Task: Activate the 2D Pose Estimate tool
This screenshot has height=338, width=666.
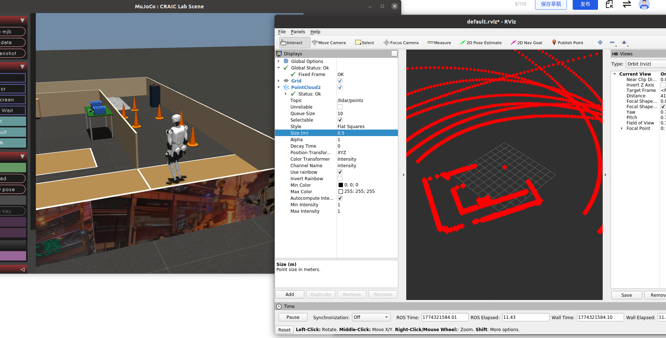Action: tap(481, 43)
